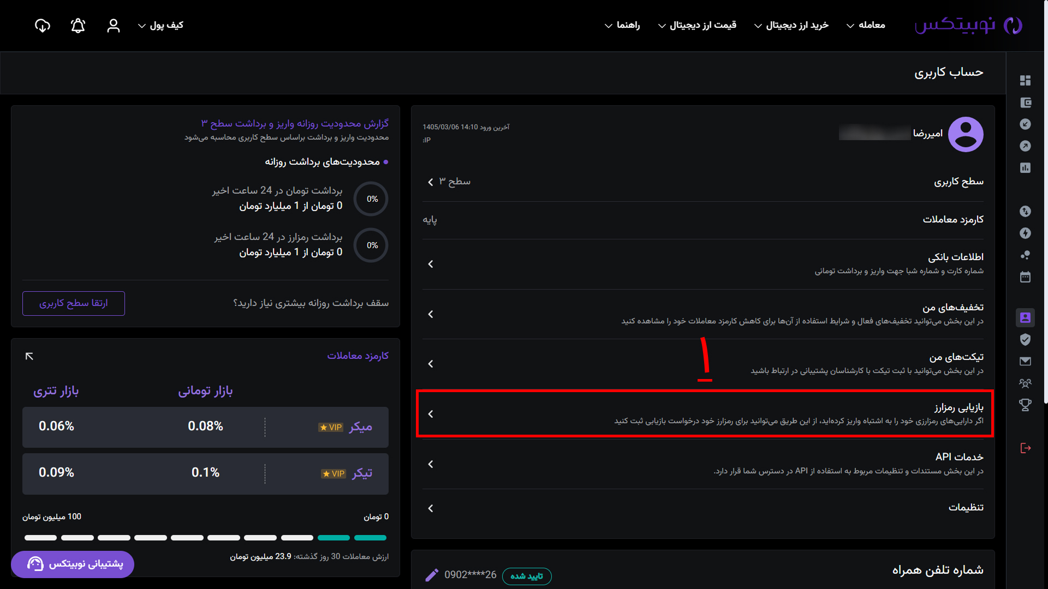Open the security shield icon in sidebar
The height and width of the screenshot is (589, 1048).
(1025, 339)
